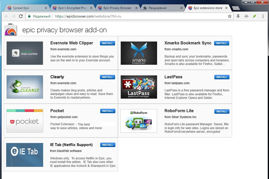Switch to the Epic's Encrypted Proxy tab
The image size is (269, 179).
tap(72, 8)
